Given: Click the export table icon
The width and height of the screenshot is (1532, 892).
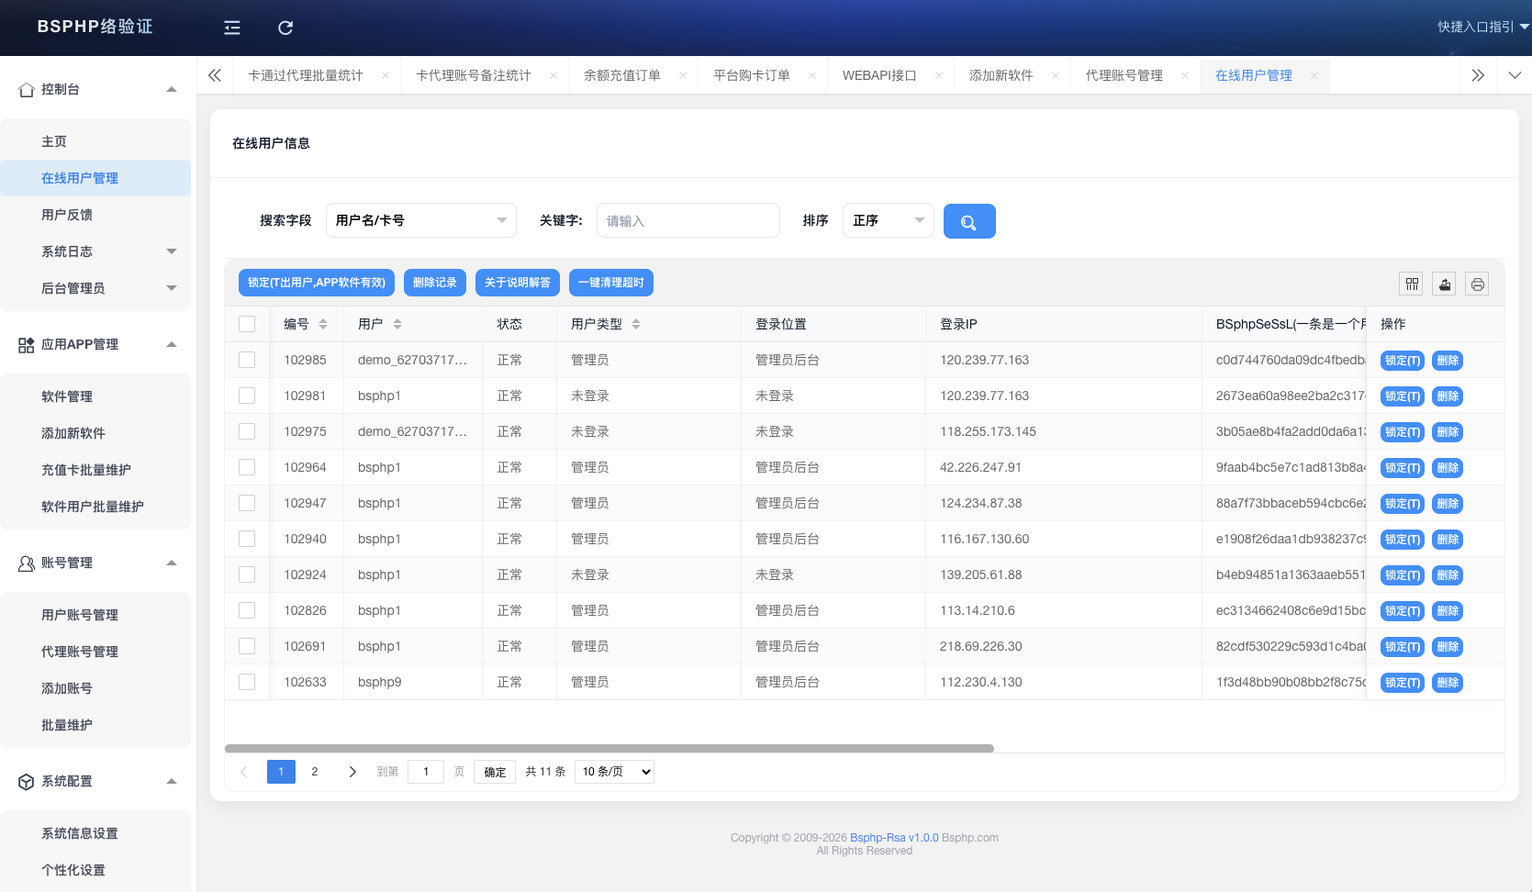Looking at the screenshot, I should [1445, 284].
